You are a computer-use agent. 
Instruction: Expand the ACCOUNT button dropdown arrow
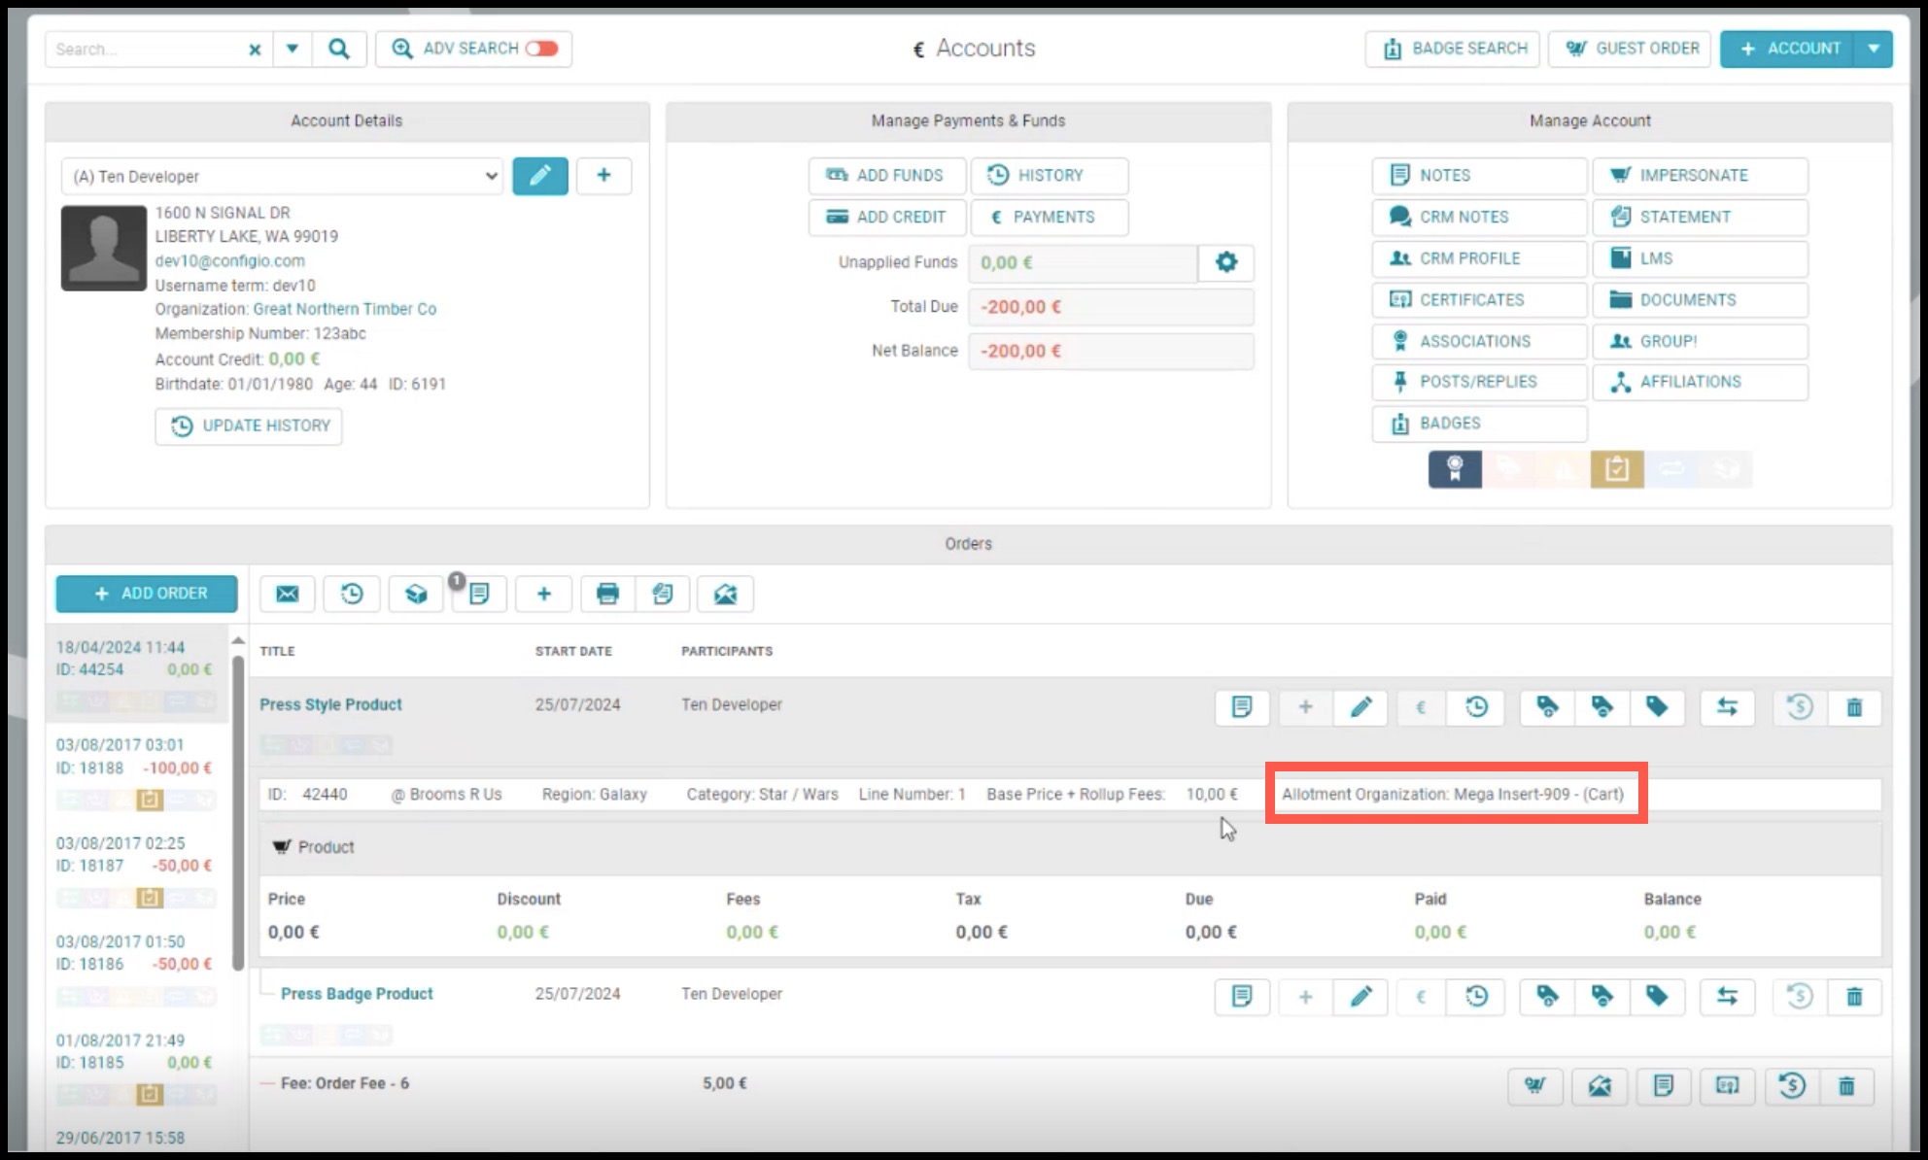(1874, 49)
